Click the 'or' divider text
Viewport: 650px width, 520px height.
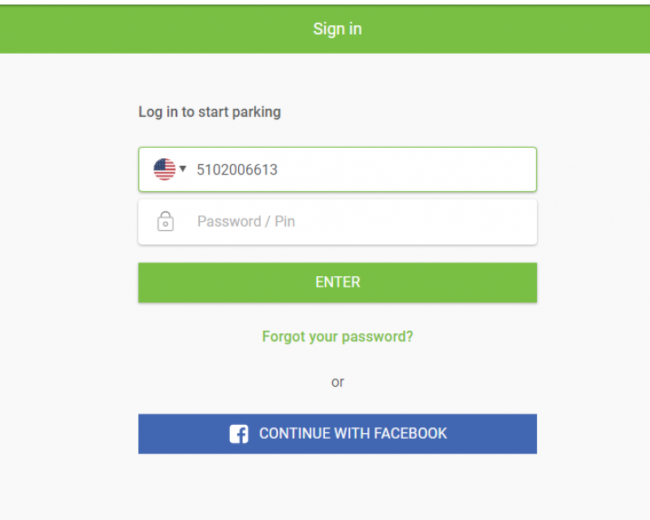click(337, 382)
